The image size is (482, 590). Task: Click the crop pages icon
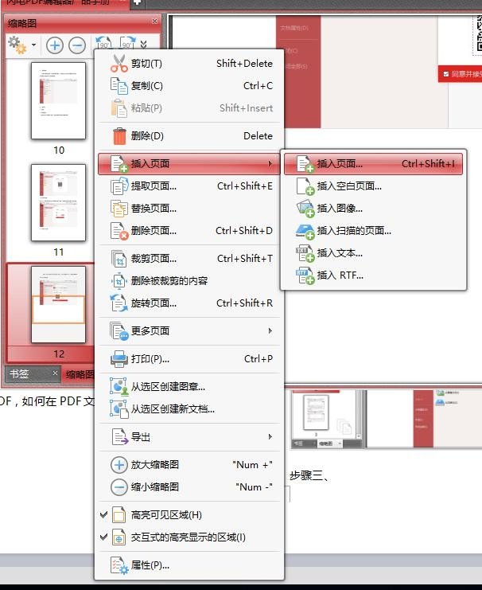tap(119, 259)
